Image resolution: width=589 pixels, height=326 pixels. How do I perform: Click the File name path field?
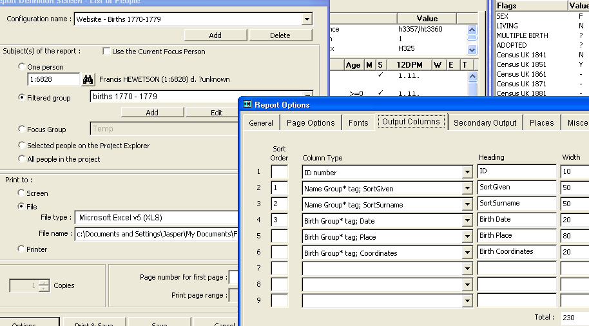coord(157,234)
